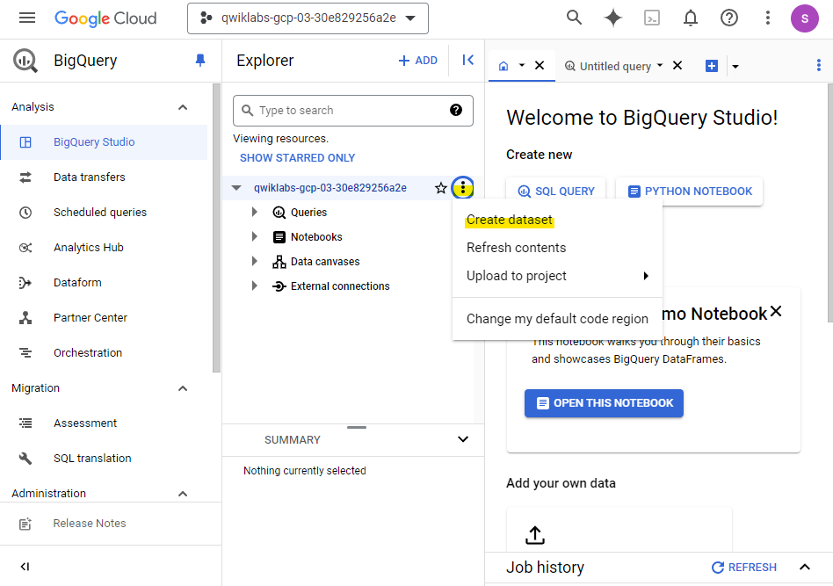Open the search help icon in Explorer
This screenshot has width=833, height=586.
456,110
